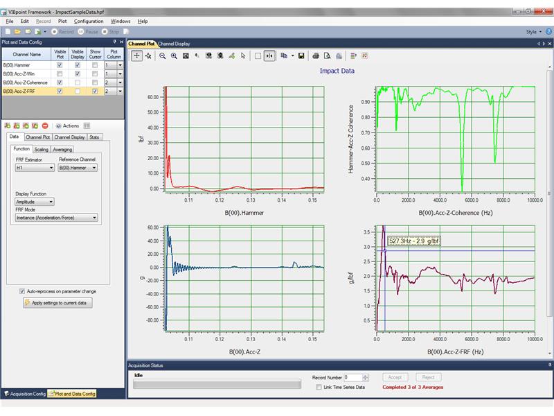Pin the Plot and Data Config panel
Screen dimensions: 554x416
click(x=114, y=42)
